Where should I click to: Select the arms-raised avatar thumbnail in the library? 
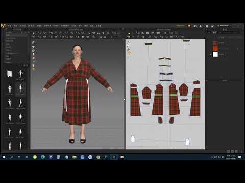coord(10,146)
